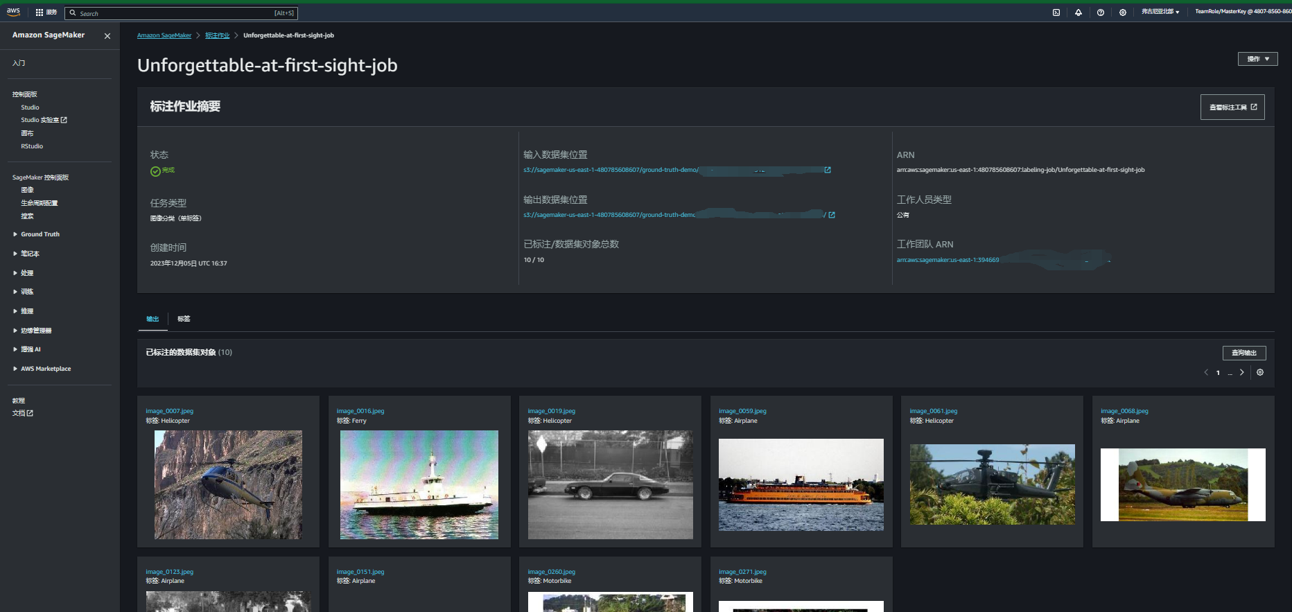Open 生命周期配置 in the sidebar
The width and height of the screenshot is (1292, 612).
(40, 203)
